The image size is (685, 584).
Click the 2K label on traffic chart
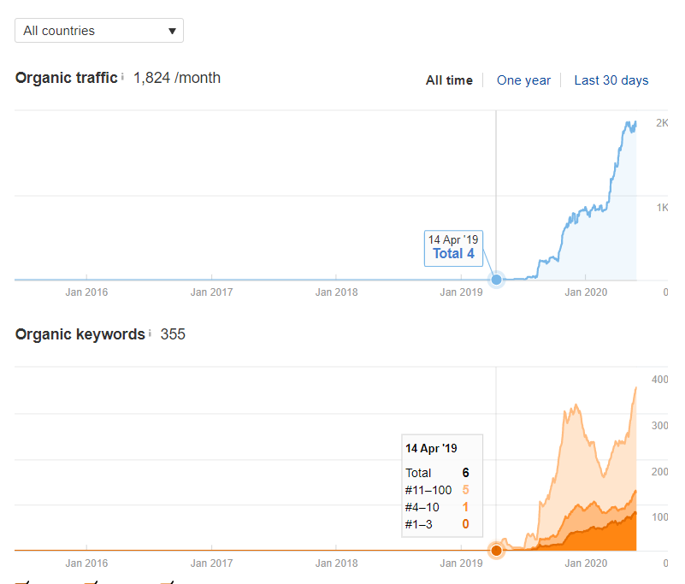click(662, 123)
